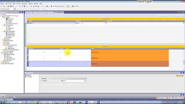Click the Пауза recording button
185x104 pixels.
click(x=169, y=98)
